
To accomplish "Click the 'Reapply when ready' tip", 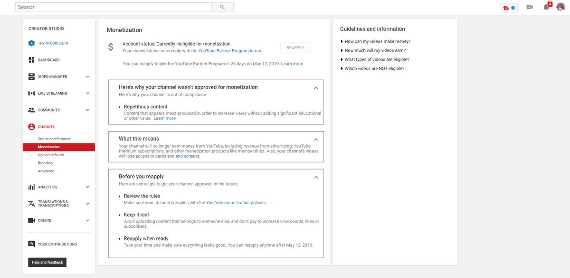I will pos(146,238).
